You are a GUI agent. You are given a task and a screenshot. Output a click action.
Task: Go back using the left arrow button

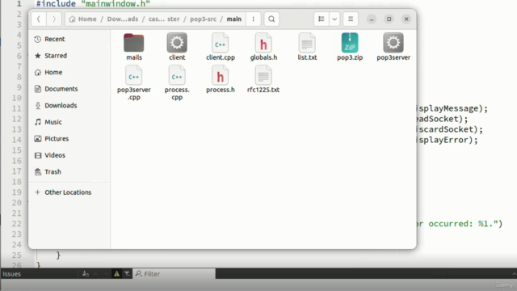[39, 19]
